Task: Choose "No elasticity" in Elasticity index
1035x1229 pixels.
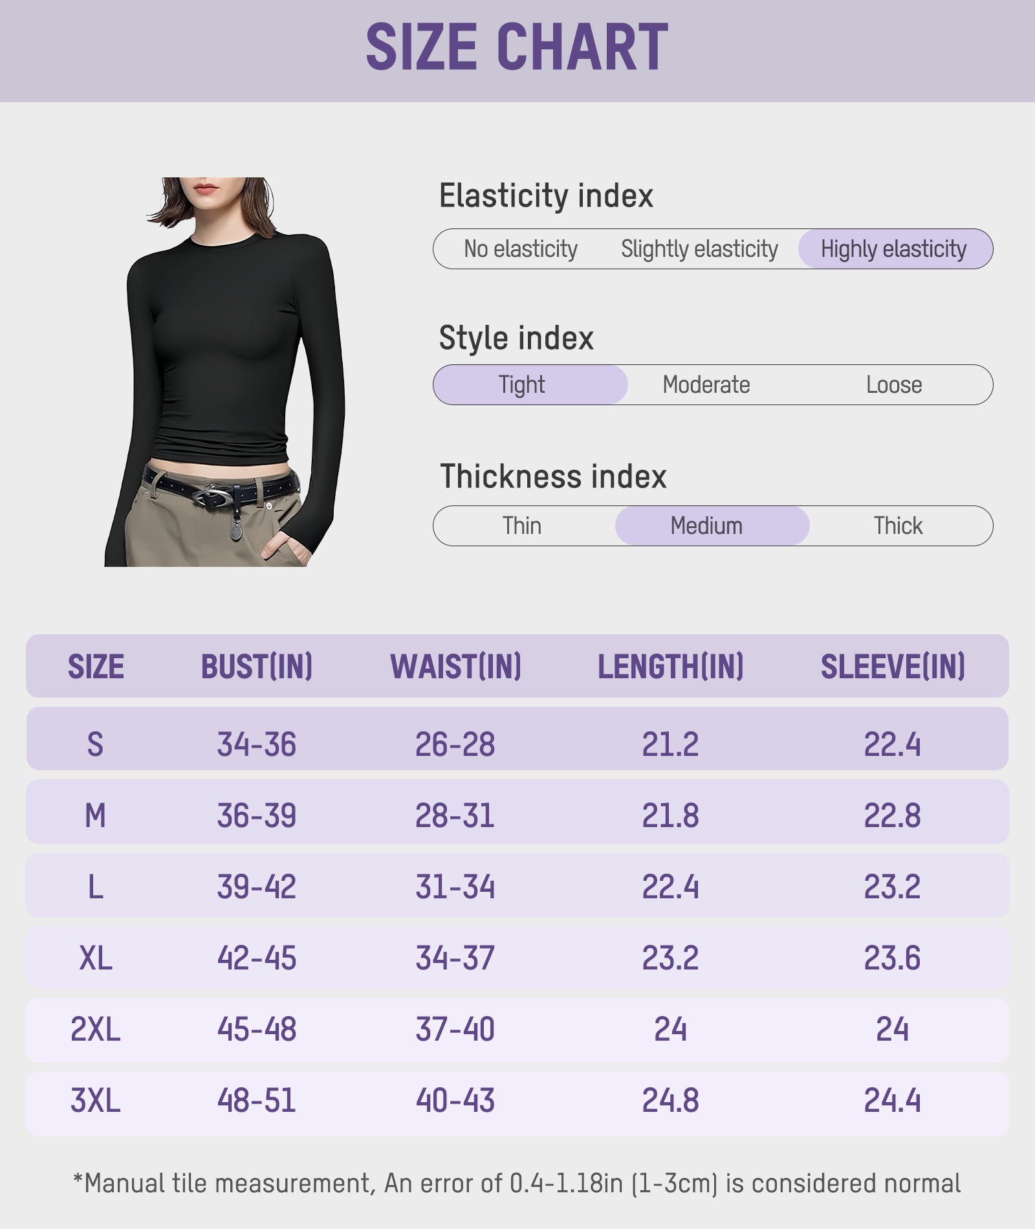Action: pyautogui.click(x=521, y=249)
